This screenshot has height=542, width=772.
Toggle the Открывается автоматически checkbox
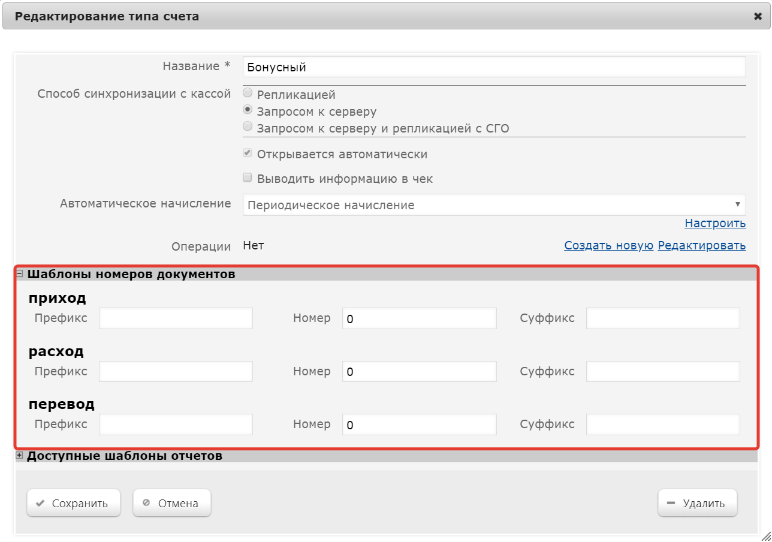click(x=247, y=153)
